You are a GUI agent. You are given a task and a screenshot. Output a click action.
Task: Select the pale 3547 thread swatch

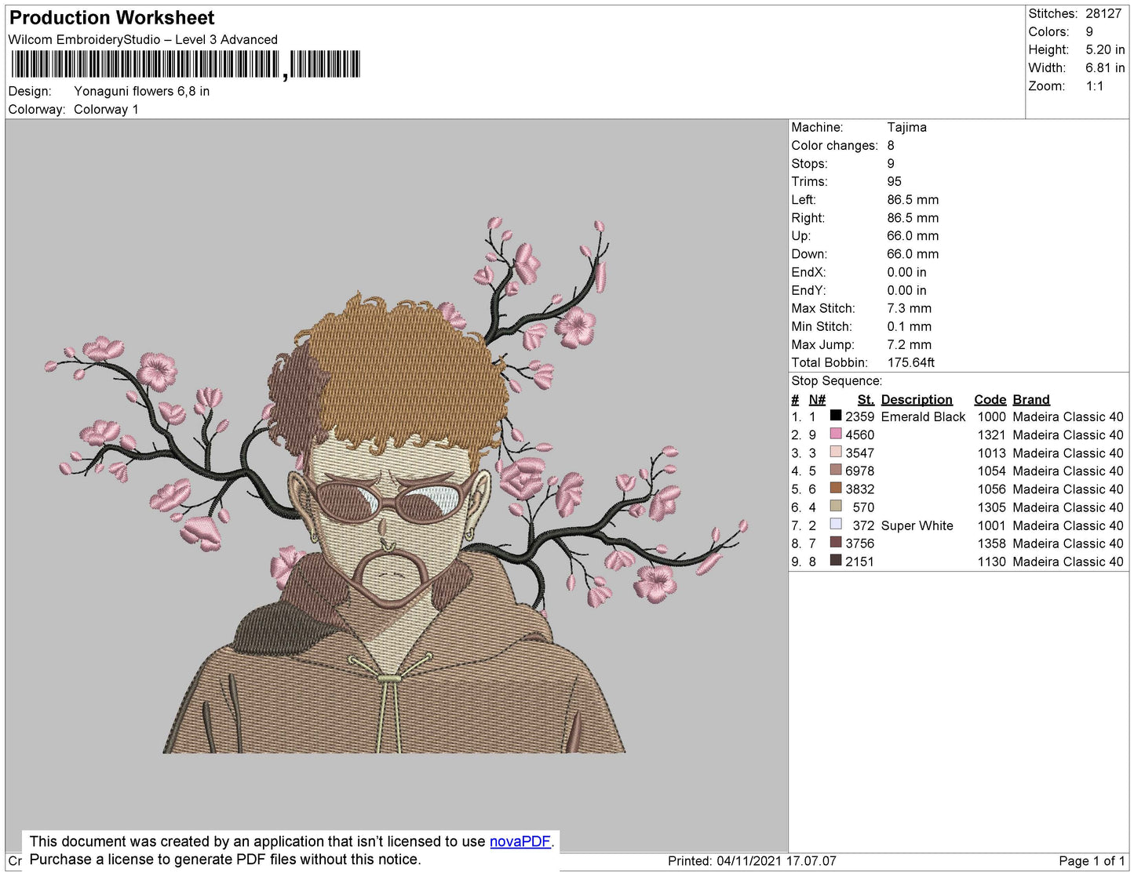[836, 452]
